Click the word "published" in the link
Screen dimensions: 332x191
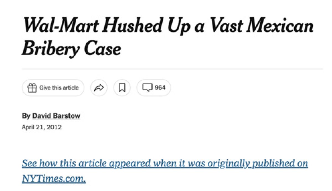click(272, 163)
